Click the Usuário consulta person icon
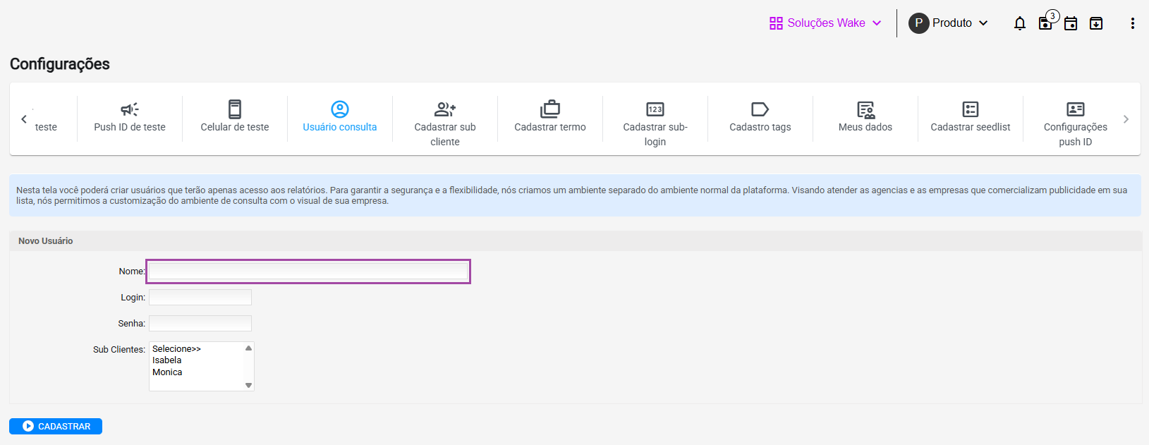 [x=340, y=109]
